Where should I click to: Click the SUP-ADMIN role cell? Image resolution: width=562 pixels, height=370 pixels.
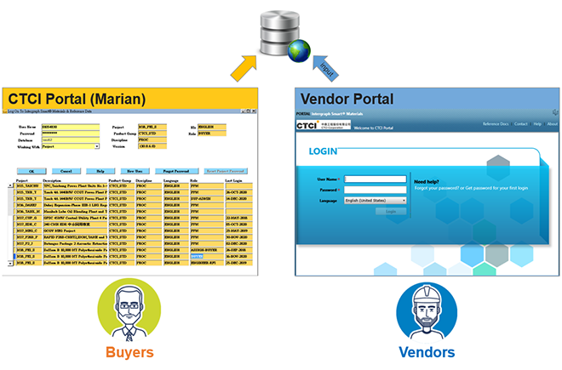(x=207, y=199)
